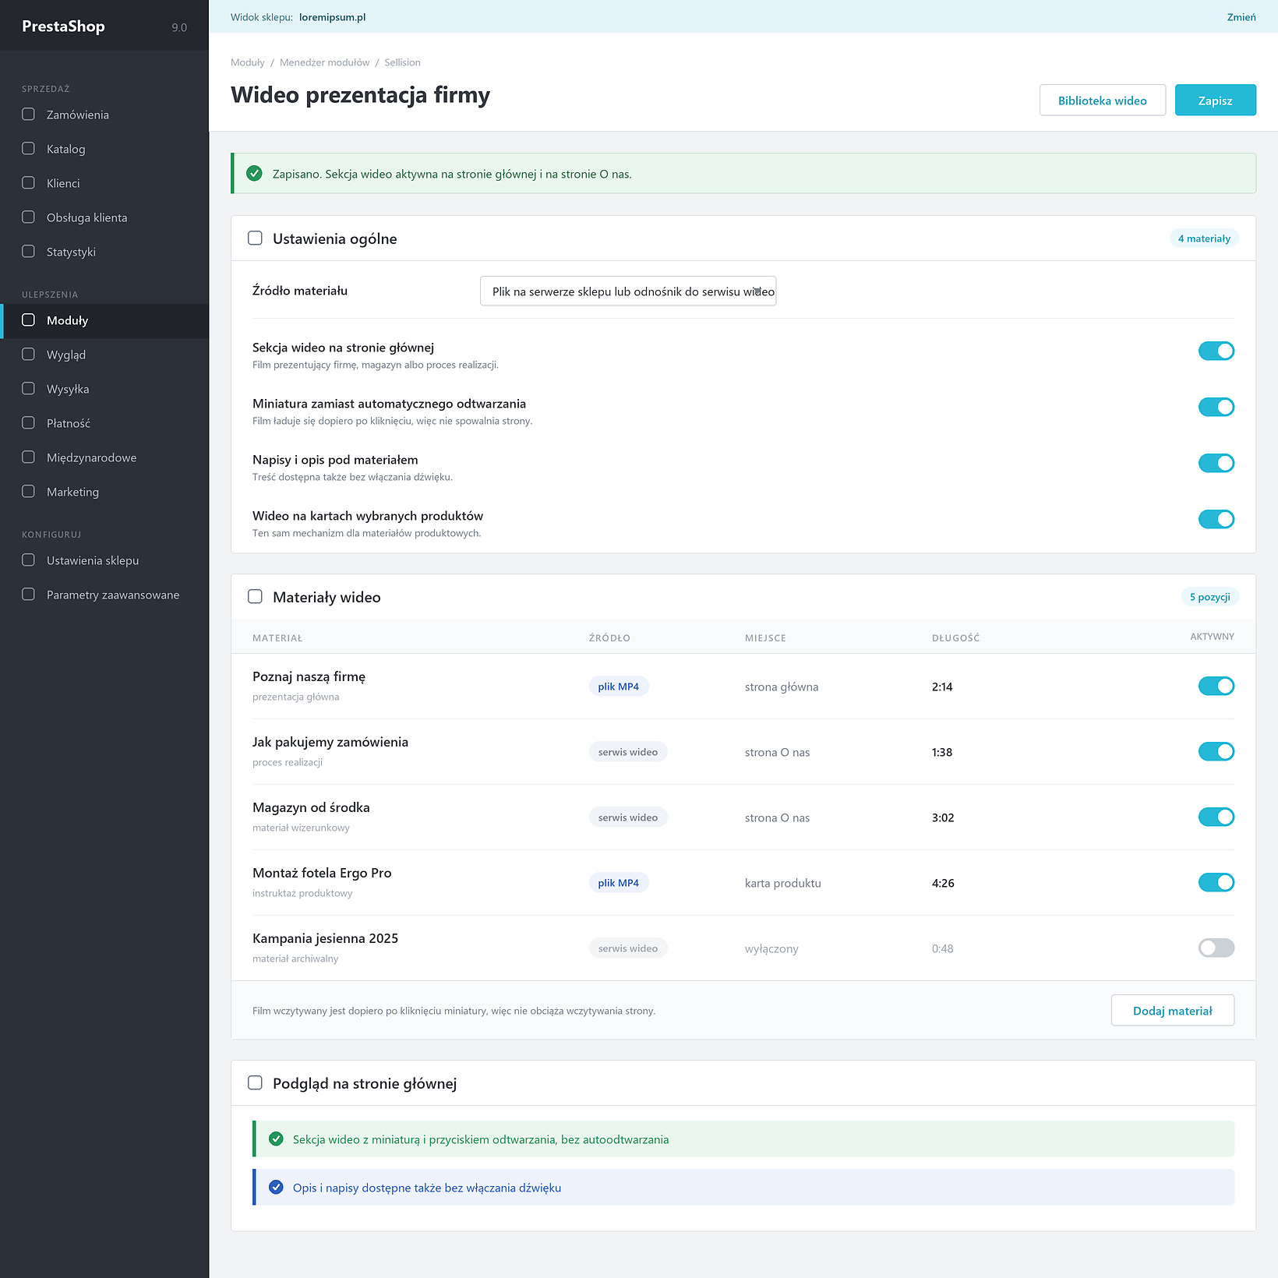Click the Podgląd na stronie głównej header icon
The width and height of the screenshot is (1278, 1278).
point(255,1083)
